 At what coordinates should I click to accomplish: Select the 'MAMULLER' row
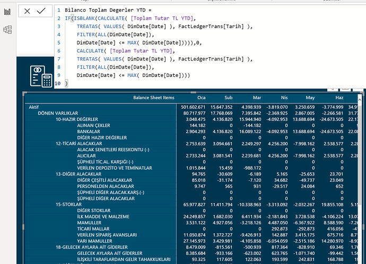tap(89, 223)
